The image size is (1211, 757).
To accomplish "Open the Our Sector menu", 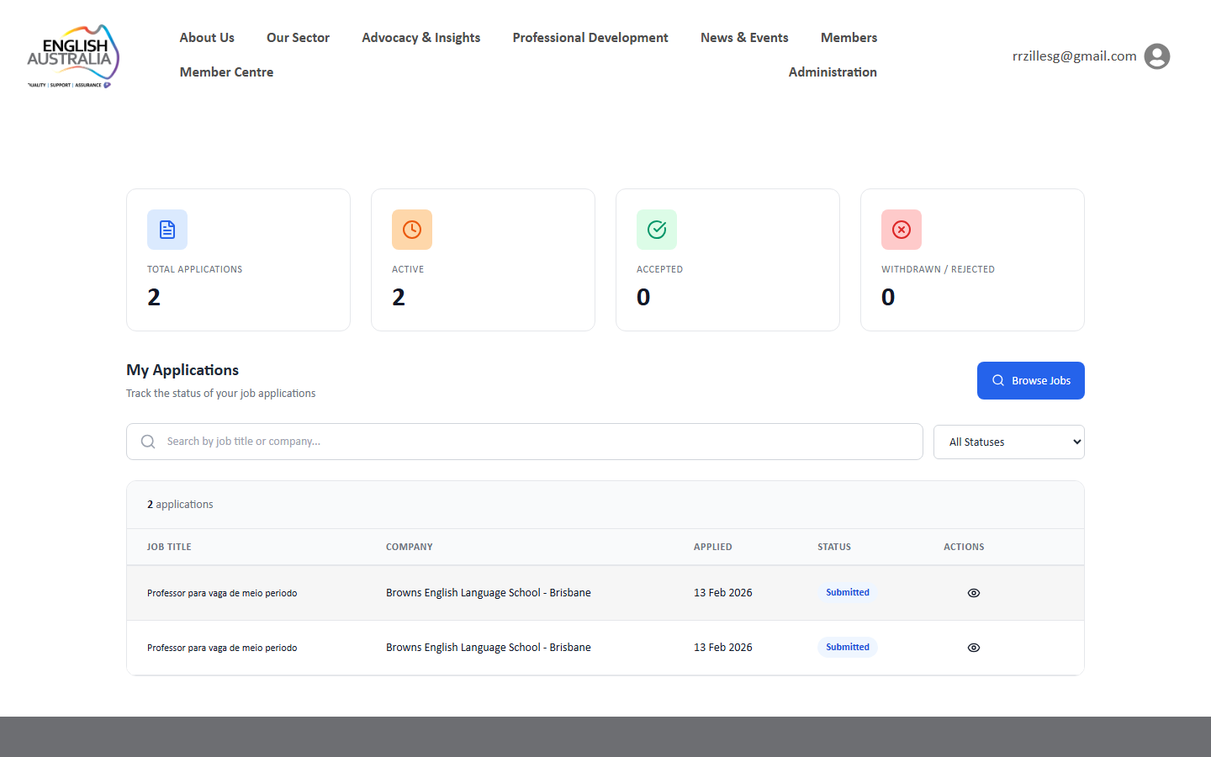I will 298,38.
